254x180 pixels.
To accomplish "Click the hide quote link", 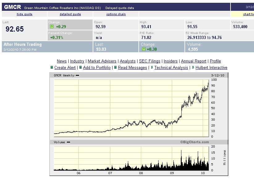I will tap(24, 14).
